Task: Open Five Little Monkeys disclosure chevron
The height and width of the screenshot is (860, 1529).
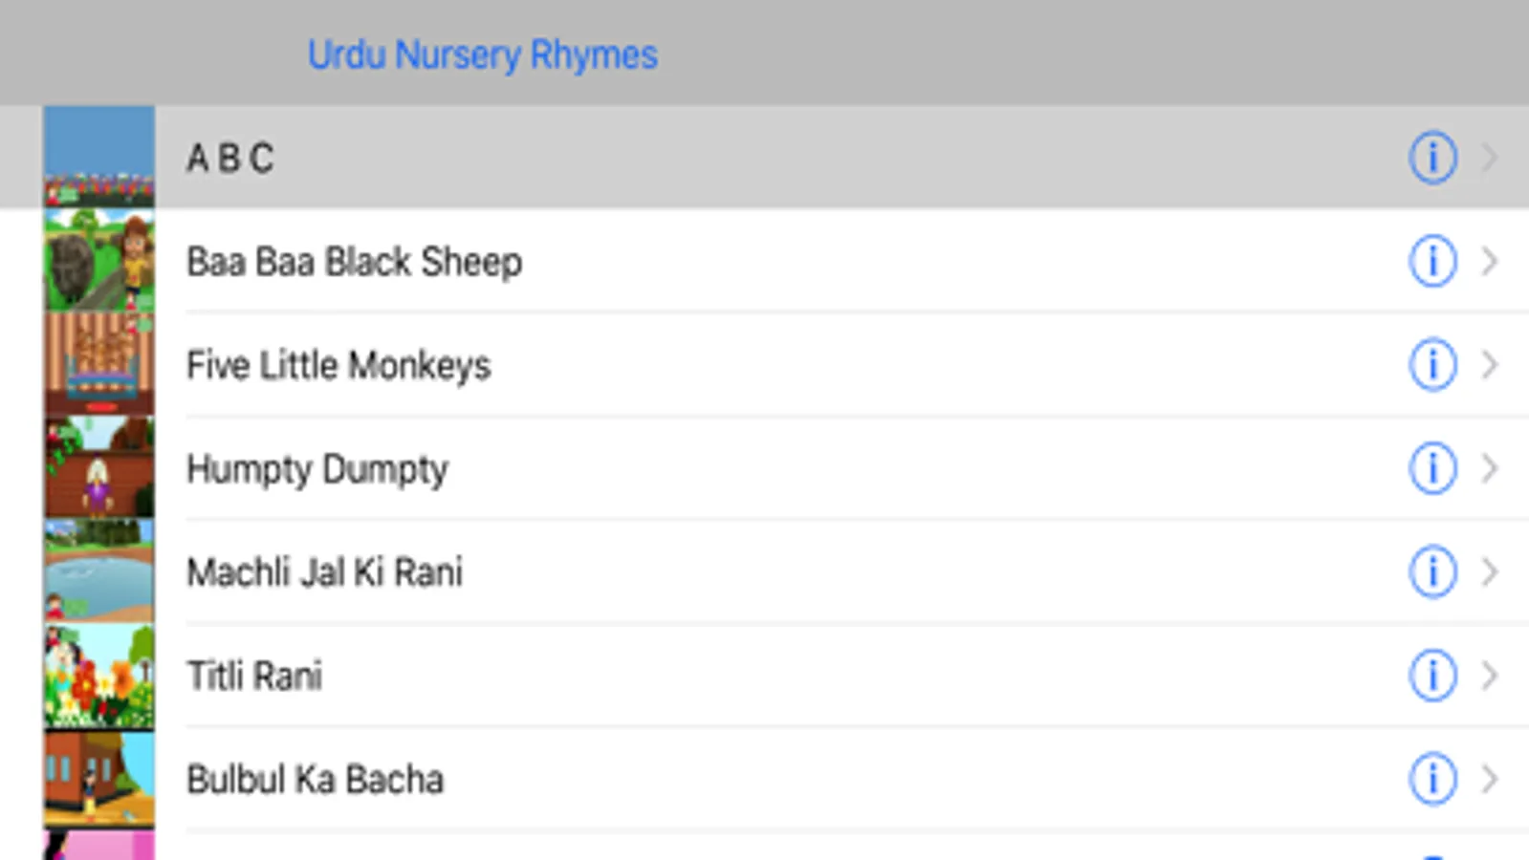Action: 1489,364
